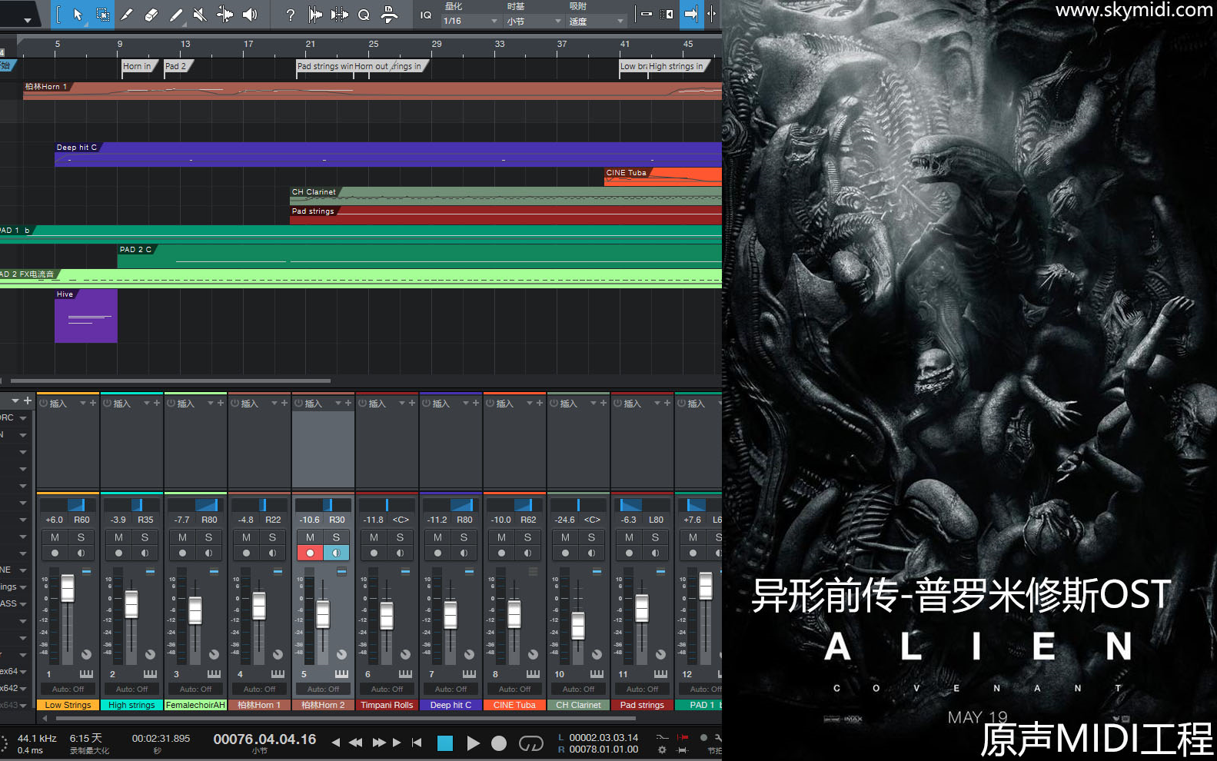
Task: Click the question mark help icon
Action: pos(290,14)
